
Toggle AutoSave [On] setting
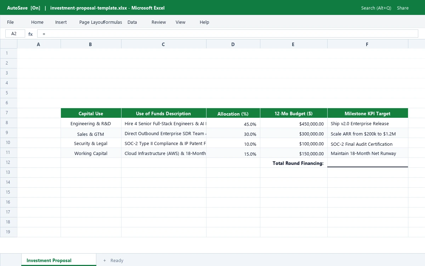pyautogui.click(x=24, y=8)
